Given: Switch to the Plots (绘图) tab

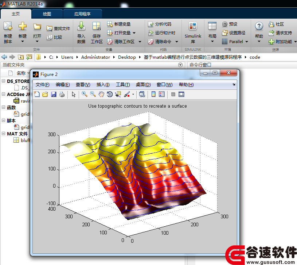Looking at the screenshot, I should (x=47, y=14).
